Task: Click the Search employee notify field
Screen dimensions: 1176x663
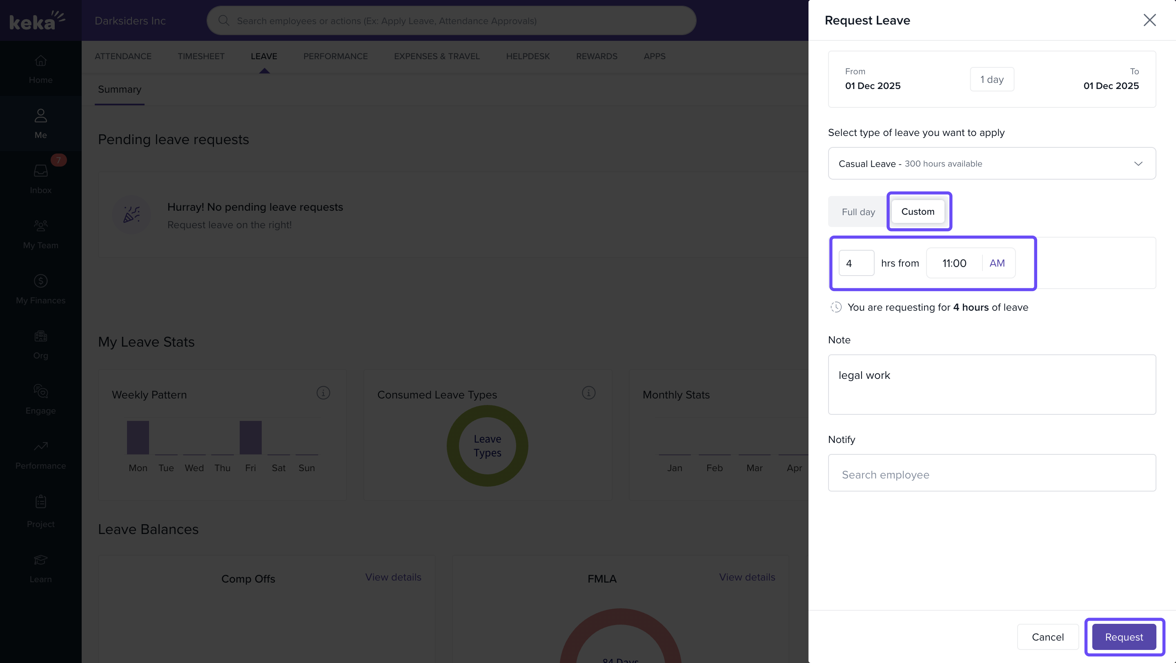Action: tap(991, 474)
